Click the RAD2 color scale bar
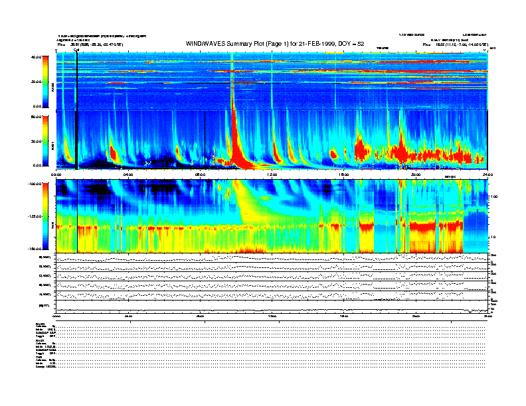The width and height of the screenshot is (526, 406). pos(45,82)
